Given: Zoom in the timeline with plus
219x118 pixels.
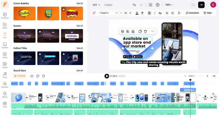Looking at the screenshot, I should pos(207,76).
